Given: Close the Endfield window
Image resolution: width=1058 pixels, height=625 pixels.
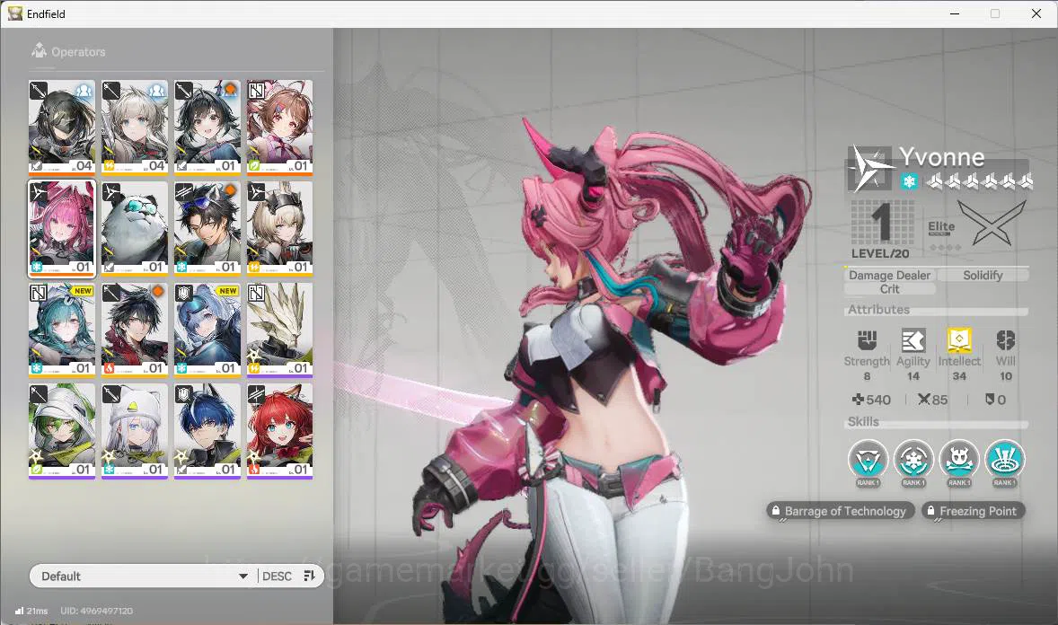Looking at the screenshot, I should 1036,13.
